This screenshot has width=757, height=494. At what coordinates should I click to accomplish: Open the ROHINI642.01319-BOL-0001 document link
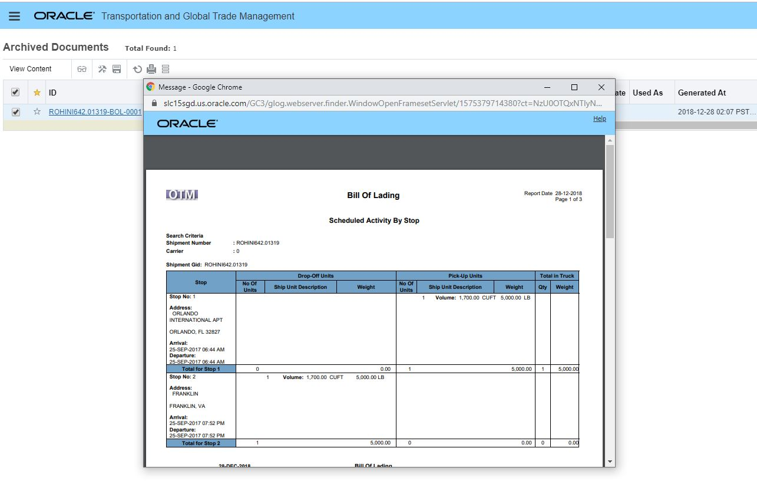coord(95,111)
